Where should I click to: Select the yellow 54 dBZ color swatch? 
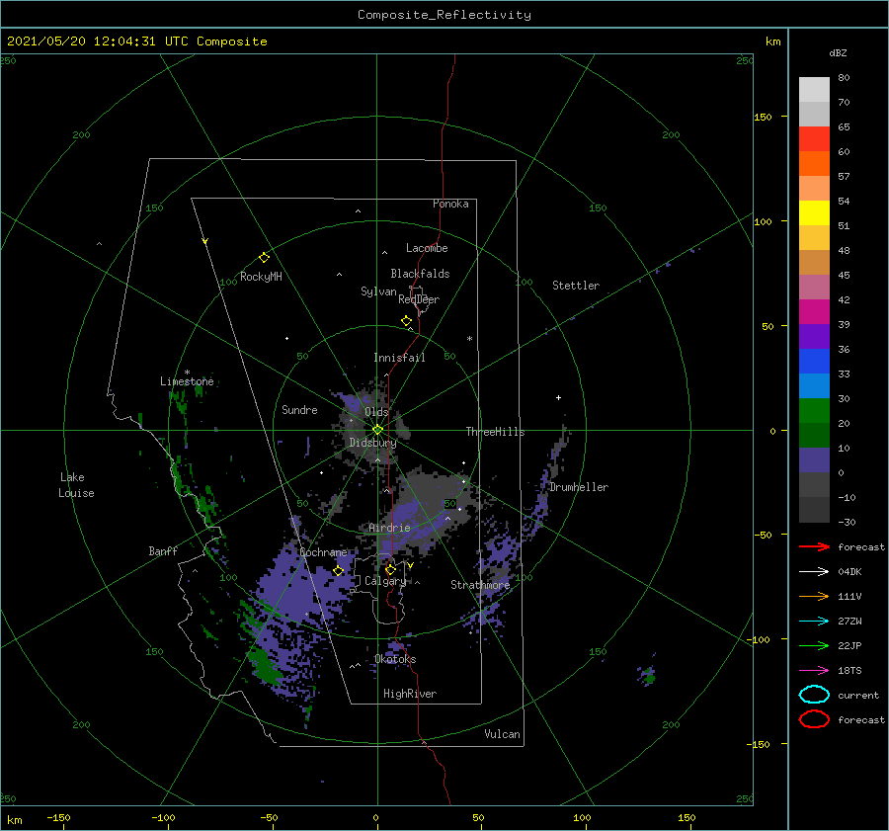pyautogui.click(x=814, y=213)
